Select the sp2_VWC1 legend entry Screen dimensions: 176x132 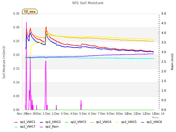[x=25, y=122]
